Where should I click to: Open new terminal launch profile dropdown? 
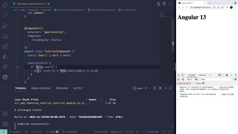(149, 88)
